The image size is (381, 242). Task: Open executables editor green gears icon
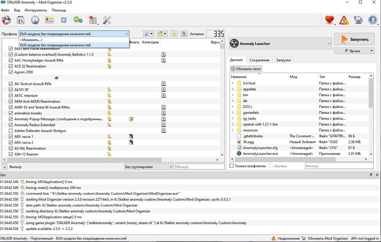tap(78, 20)
